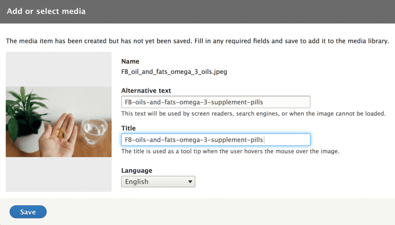Click the Language label
The width and height of the screenshot is (395, 225).
[x=137, y=171]
